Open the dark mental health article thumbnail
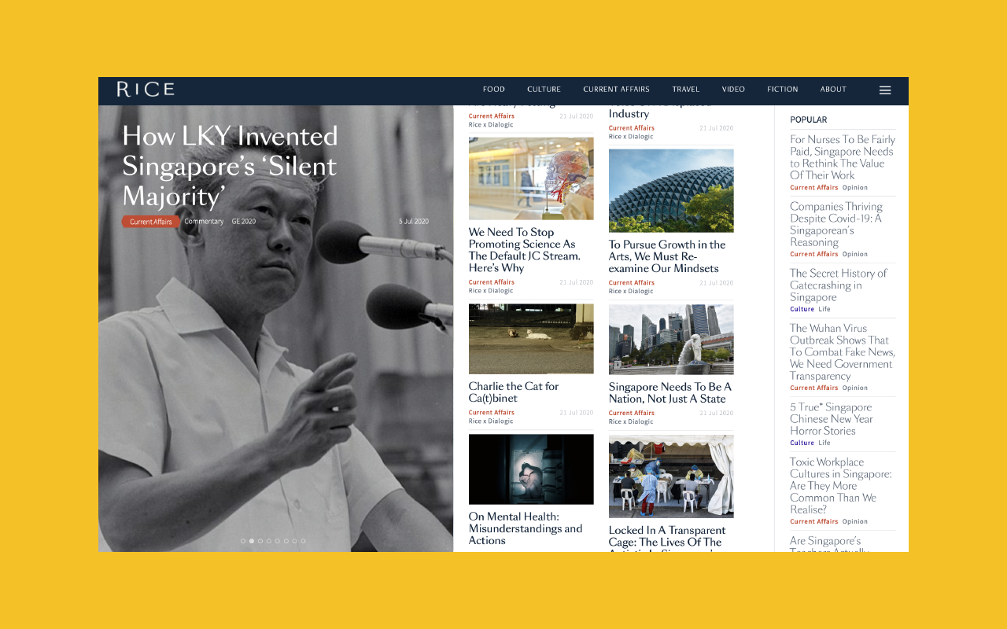The height and width of the screenshot is (629, 1007). pos(531,469)
